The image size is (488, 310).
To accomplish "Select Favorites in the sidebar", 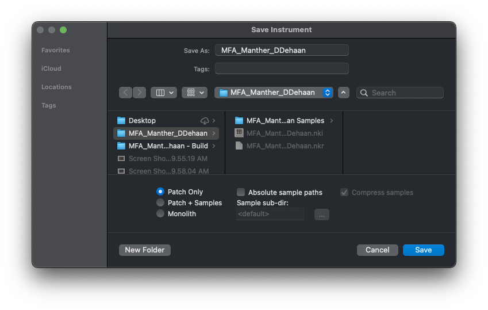I will point(56,51).
